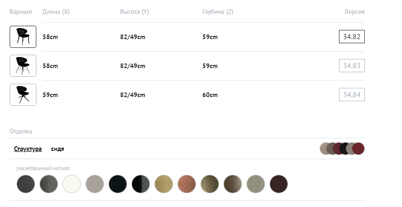
Task: Pick the dark charcoal metal swatch
Action: coord(26,184)
